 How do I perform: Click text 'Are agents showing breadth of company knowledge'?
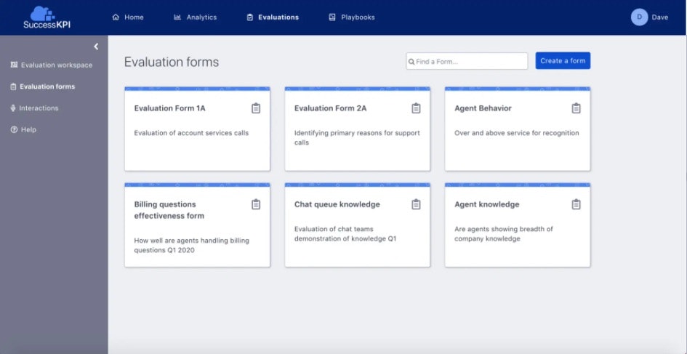coord(504,234)
